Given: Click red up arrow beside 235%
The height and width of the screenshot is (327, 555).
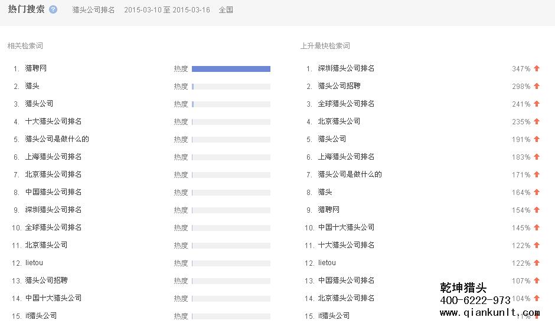Looking at the screenshot, I should (x=537, y=121).
